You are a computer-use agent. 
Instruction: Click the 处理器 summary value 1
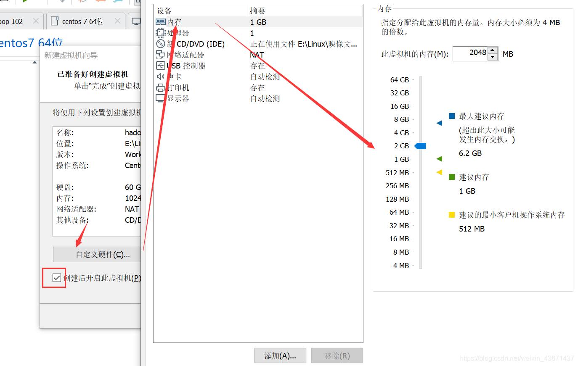252,33
